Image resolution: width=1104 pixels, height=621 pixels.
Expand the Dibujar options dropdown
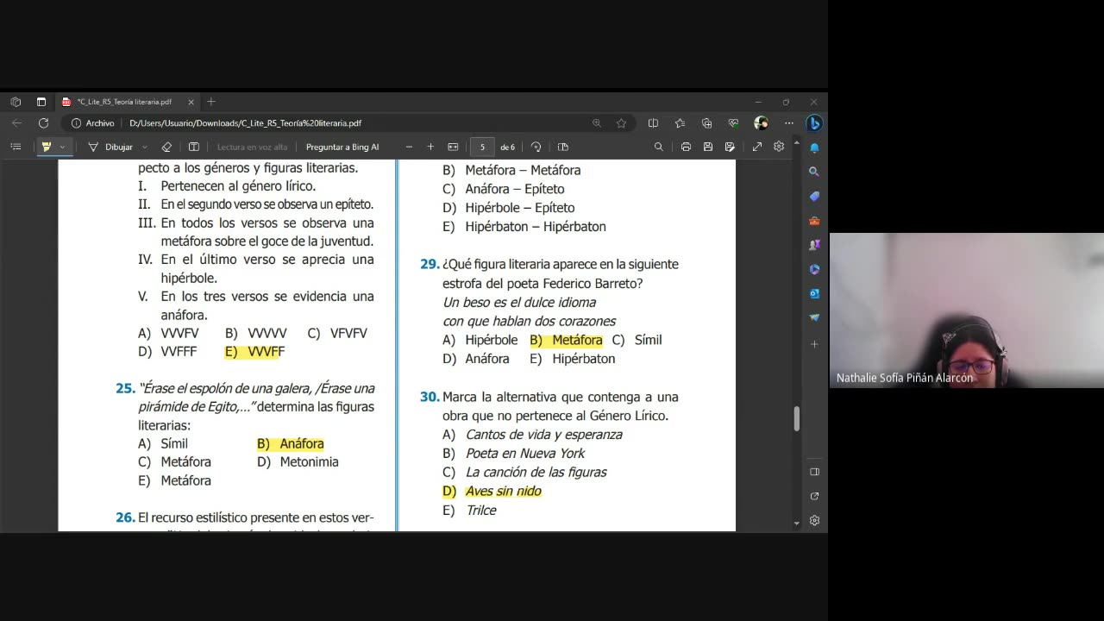click(x=144, y=147)
